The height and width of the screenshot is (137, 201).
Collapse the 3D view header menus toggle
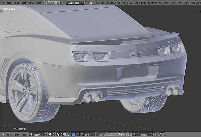(x=4, y=134)
